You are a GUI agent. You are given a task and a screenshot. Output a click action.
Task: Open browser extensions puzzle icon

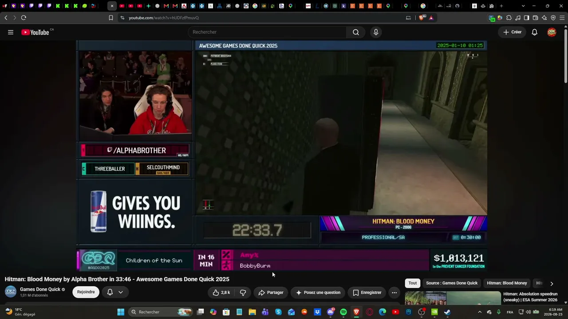tap(509, 18)
